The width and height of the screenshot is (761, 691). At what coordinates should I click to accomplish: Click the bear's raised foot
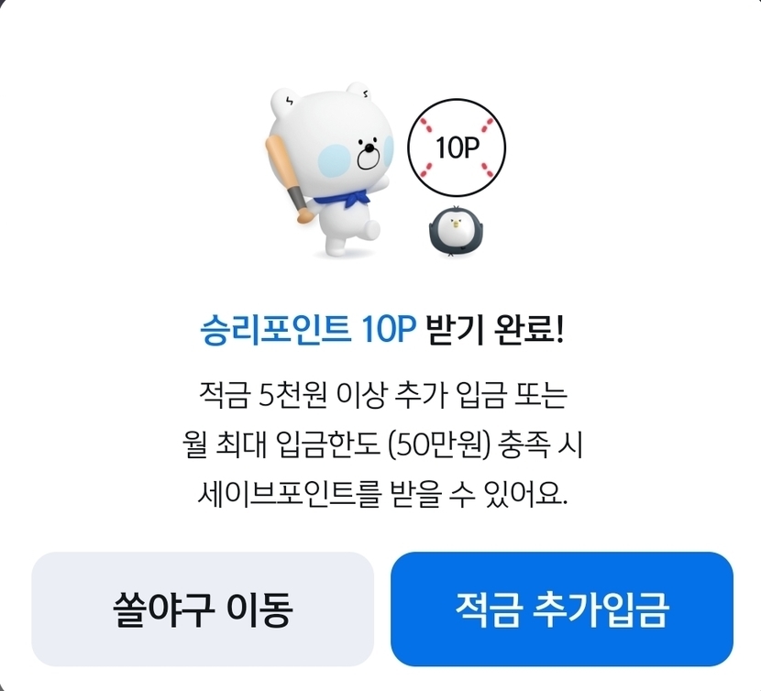[369, 229]
